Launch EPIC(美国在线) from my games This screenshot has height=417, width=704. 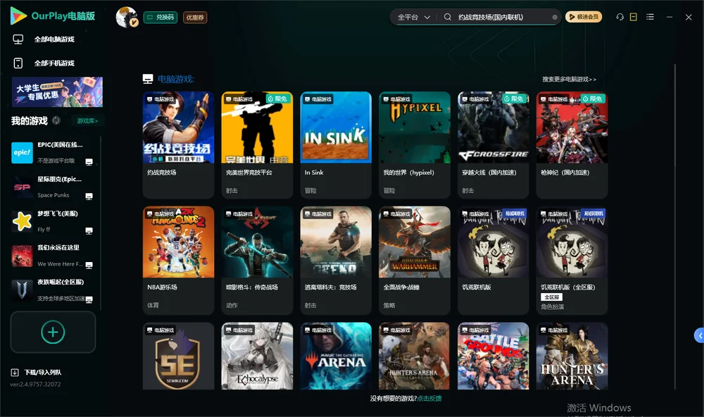pos(53,153)
